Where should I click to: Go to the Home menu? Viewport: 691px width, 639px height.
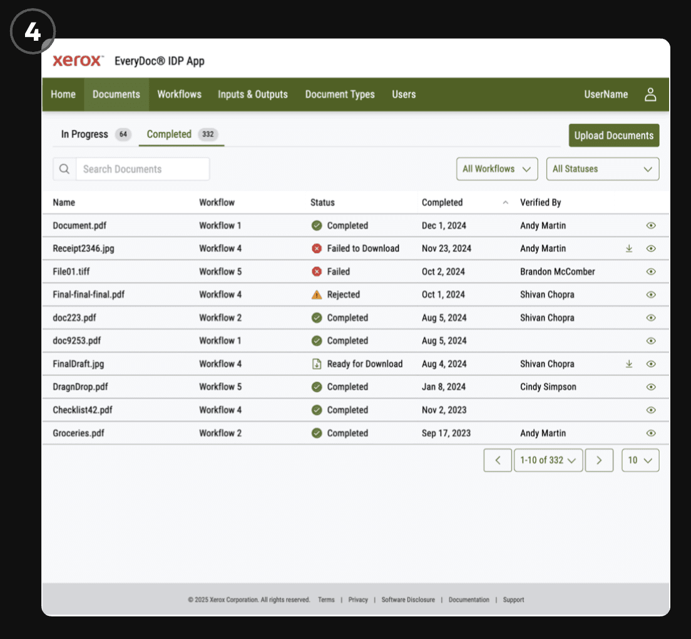(x=63, y=95)
